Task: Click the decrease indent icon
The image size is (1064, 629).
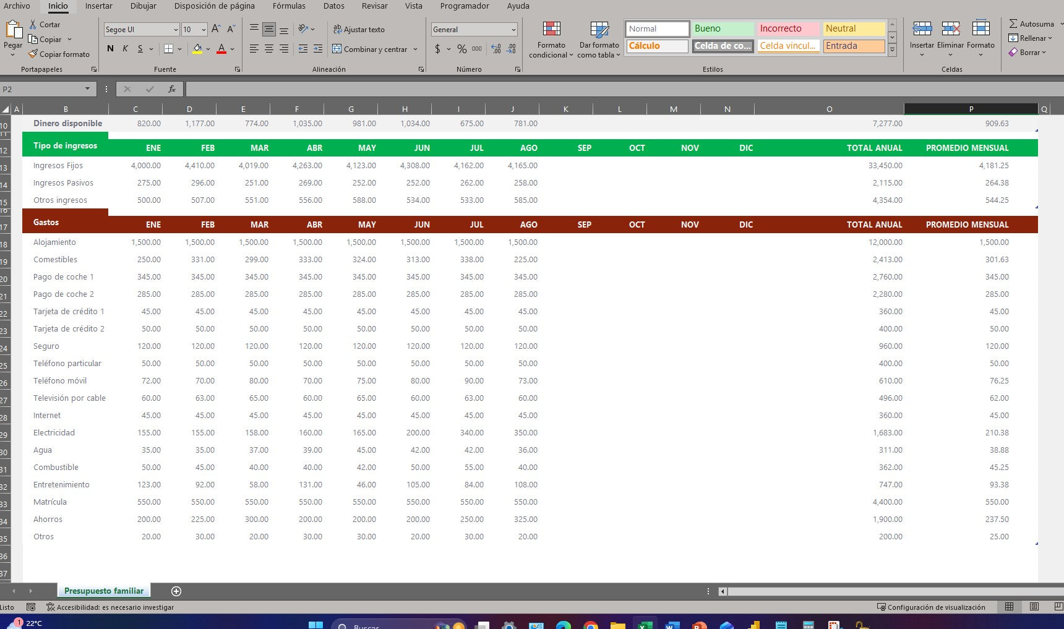Action: (x=303, y=49)
